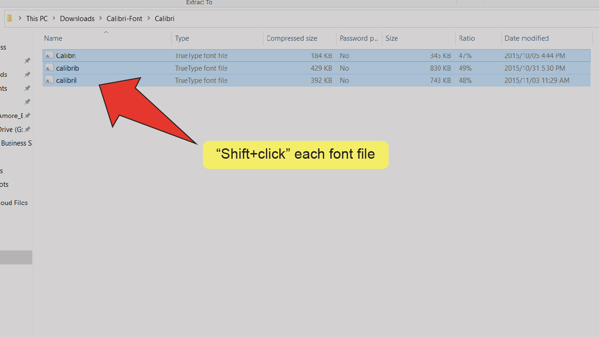This screenshot has height=337, width=599.
Task: Click the 48% ratio value
Action: point(465,81)
